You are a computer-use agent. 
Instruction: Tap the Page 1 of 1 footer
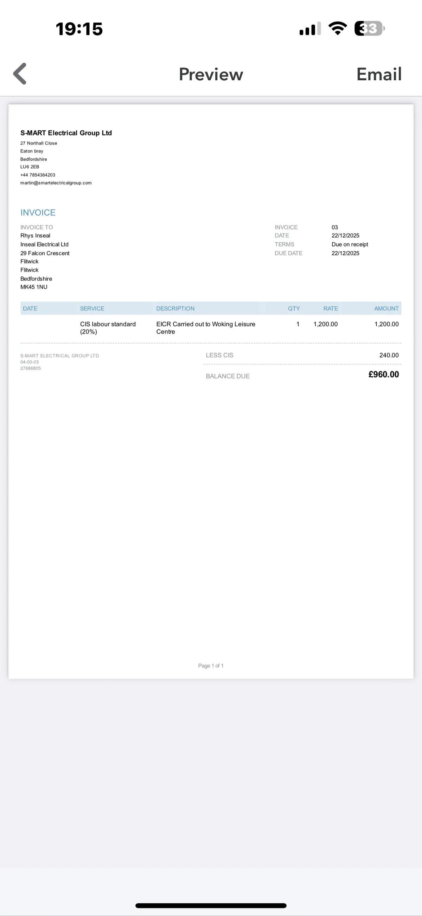coord(211,666)
